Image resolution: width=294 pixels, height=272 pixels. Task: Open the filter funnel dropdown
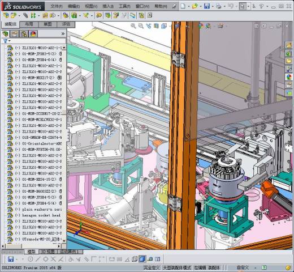[7, 41]
